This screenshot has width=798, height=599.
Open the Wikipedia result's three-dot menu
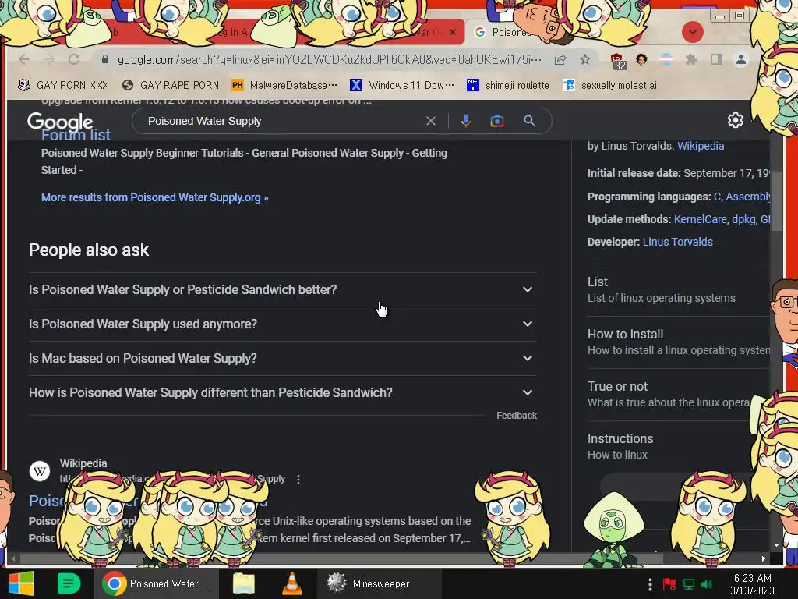[298, 480]
